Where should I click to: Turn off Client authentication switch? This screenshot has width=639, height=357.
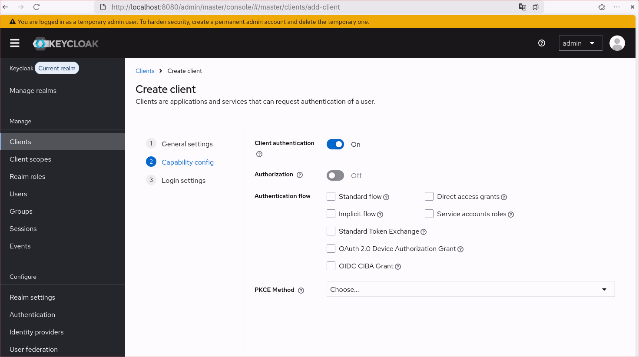tap(335, 144)
